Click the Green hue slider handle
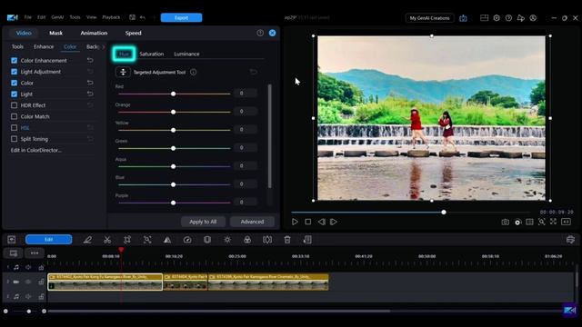Viewport: 582px width, 327px height. pyautogui.click(x=174, y=148)
